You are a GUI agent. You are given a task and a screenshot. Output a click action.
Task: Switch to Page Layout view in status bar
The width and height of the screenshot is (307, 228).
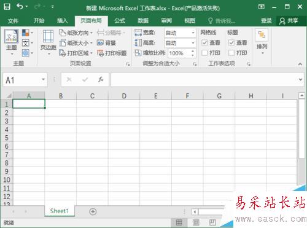click(196, 222)
